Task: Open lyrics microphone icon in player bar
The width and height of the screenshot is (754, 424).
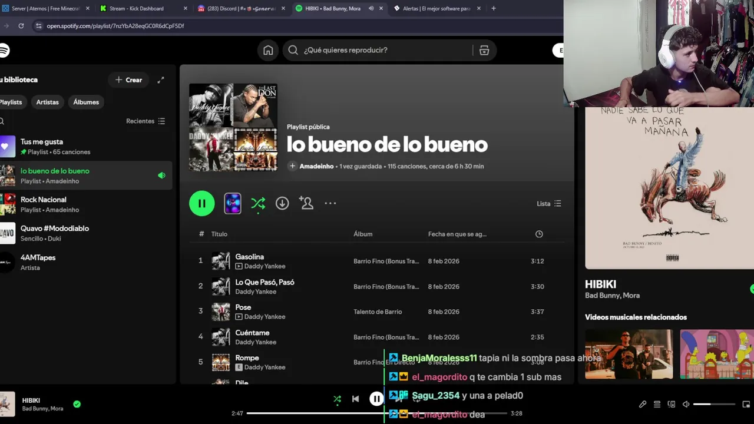Action: pos(643,404)
